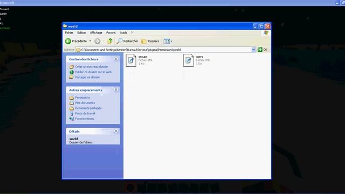Select the groups YML file icon
The image size is (345, 194).
pos(131,60)
